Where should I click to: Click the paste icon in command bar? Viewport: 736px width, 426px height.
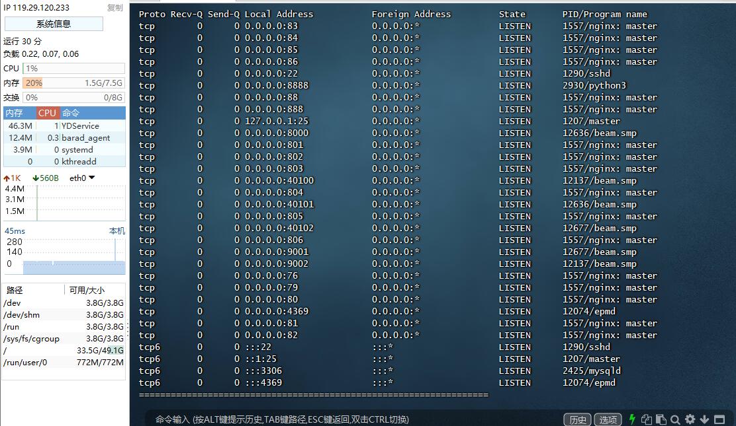click(x=661, y=419)
